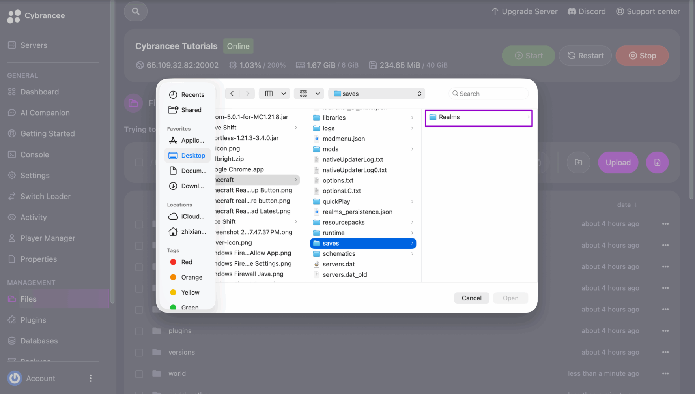
Task: Open Recents in the dialog sidebar
Action: (187, 95)
